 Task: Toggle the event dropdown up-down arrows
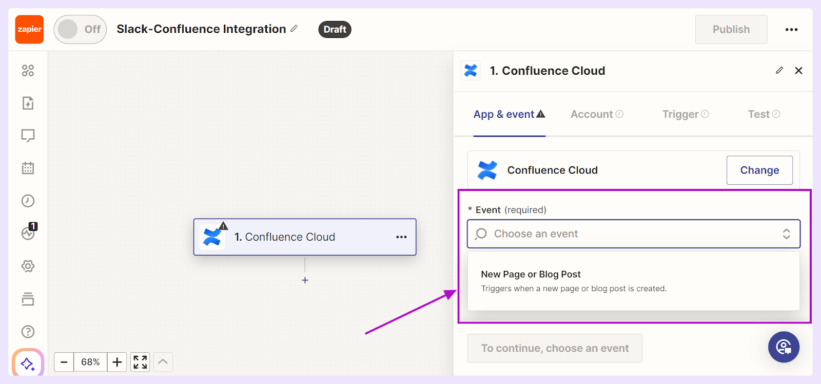click(x=786, y=234)
